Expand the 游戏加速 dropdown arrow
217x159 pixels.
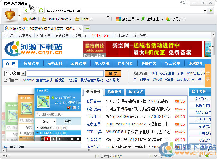coord(162,19)
